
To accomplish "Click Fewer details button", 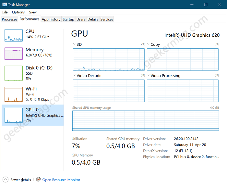I will click(21, 180).
